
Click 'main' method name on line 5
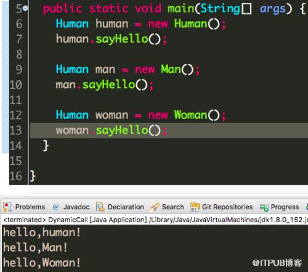click(x=180, y=9)
